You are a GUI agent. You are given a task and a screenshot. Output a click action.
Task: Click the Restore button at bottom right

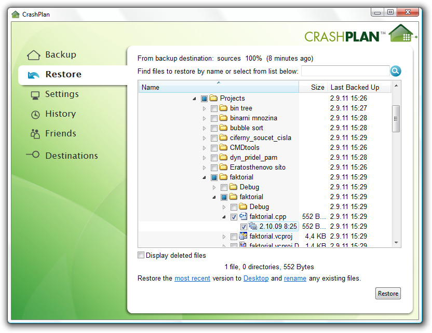point(388,294)
